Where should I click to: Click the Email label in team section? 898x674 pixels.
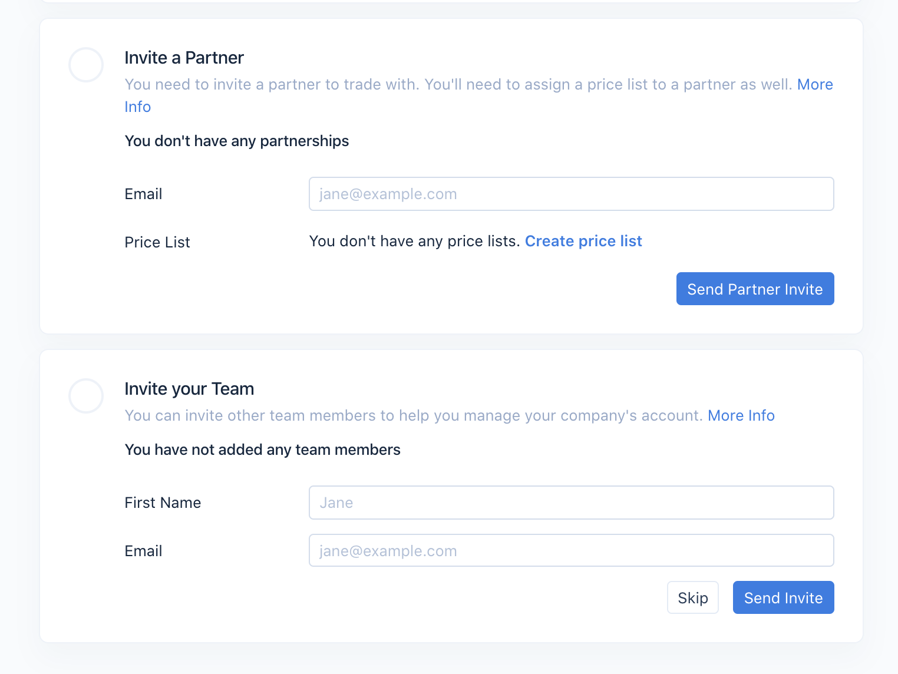143,551
